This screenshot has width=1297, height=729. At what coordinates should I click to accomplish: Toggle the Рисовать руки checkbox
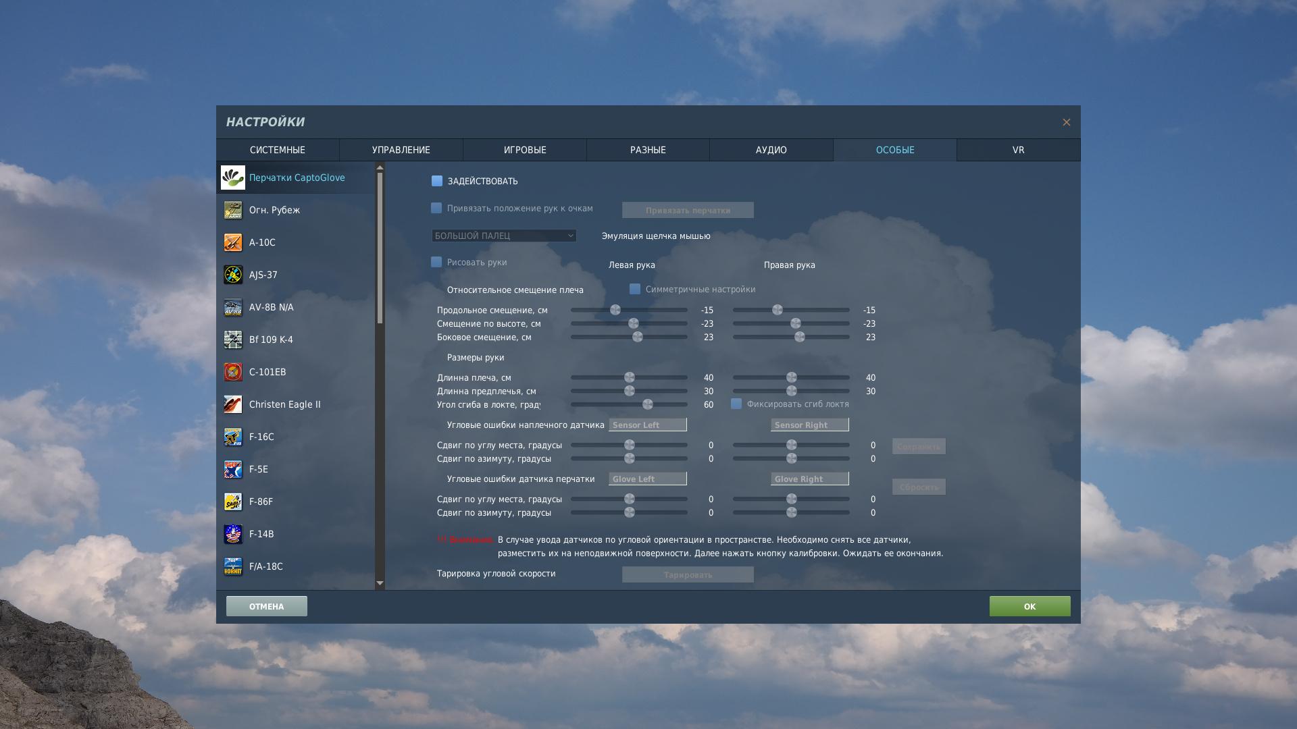point(436,262)
